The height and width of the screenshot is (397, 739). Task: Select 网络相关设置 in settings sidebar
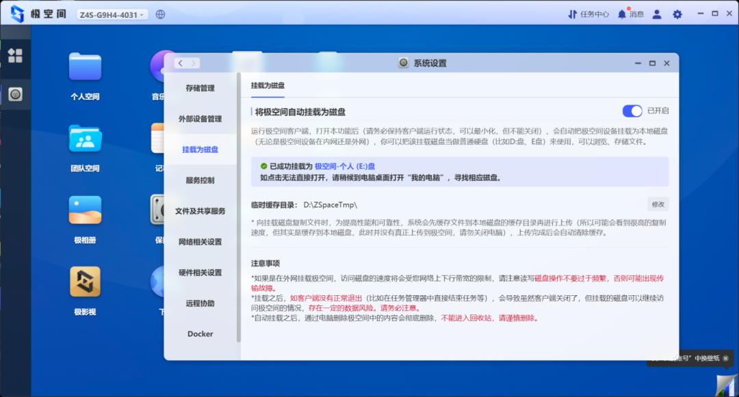pyautogui.click(x=200, y=242)
